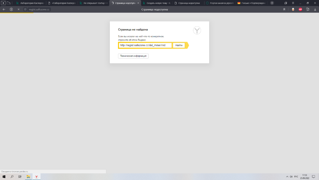
Task: Open the ABP Adblock Plus extension
Action: coord(300,9)
